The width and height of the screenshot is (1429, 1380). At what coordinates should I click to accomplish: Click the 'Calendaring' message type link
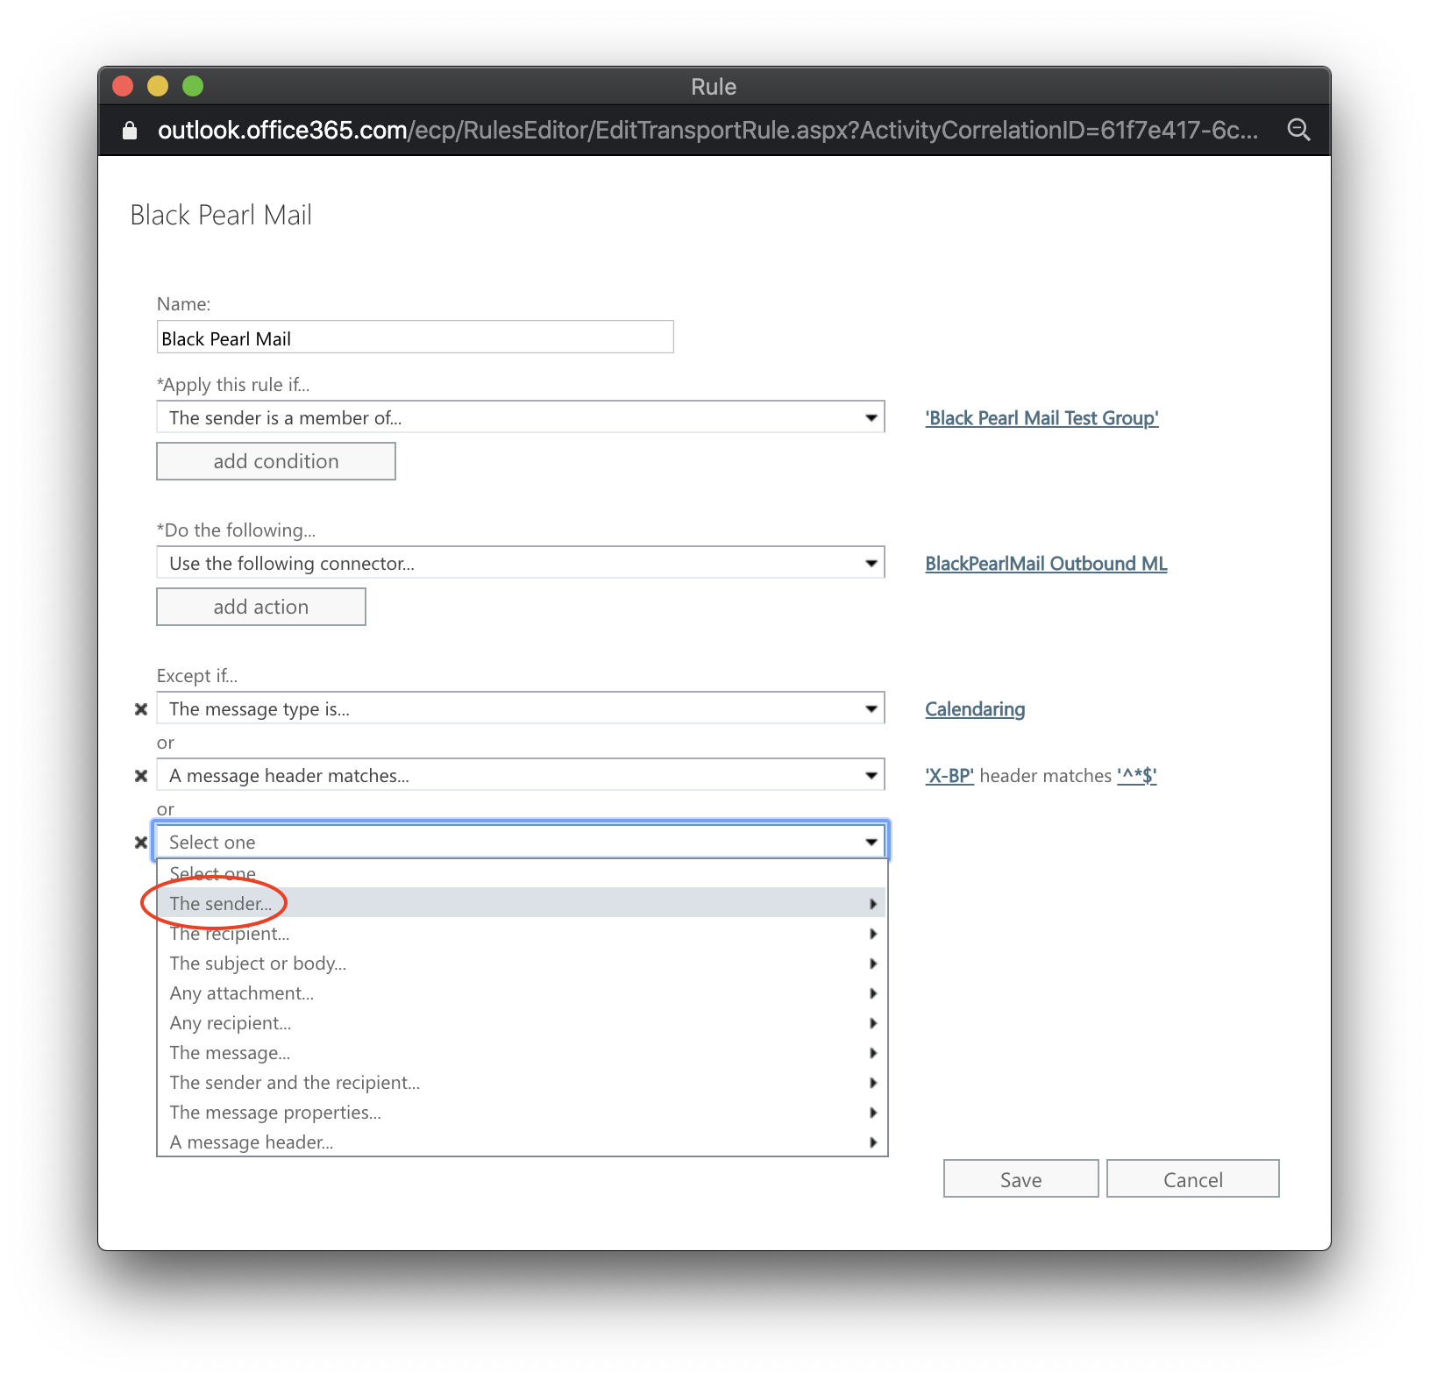[976, 709]
